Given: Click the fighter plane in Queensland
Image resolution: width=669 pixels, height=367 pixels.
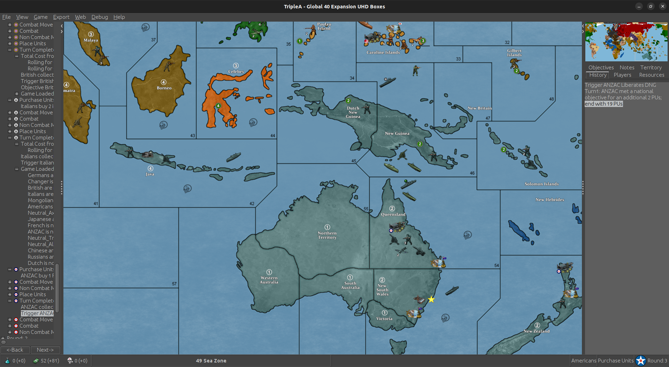Looking at the screenshot, I should pyautogui.click(x=401, y=250).
